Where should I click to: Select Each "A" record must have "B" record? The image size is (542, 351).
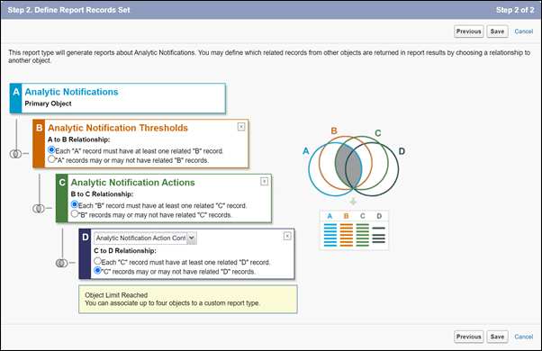pyautogui.click(x=51, y=150)
